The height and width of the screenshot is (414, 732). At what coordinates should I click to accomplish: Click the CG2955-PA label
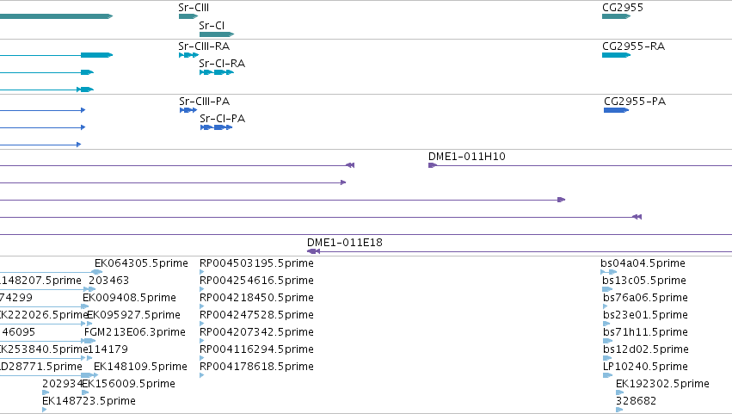(635, 102)
